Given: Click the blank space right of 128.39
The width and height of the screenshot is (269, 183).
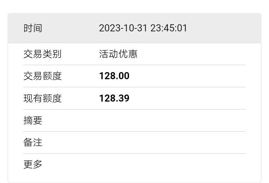Looking at the screenshot, I should tap(188, 98).
